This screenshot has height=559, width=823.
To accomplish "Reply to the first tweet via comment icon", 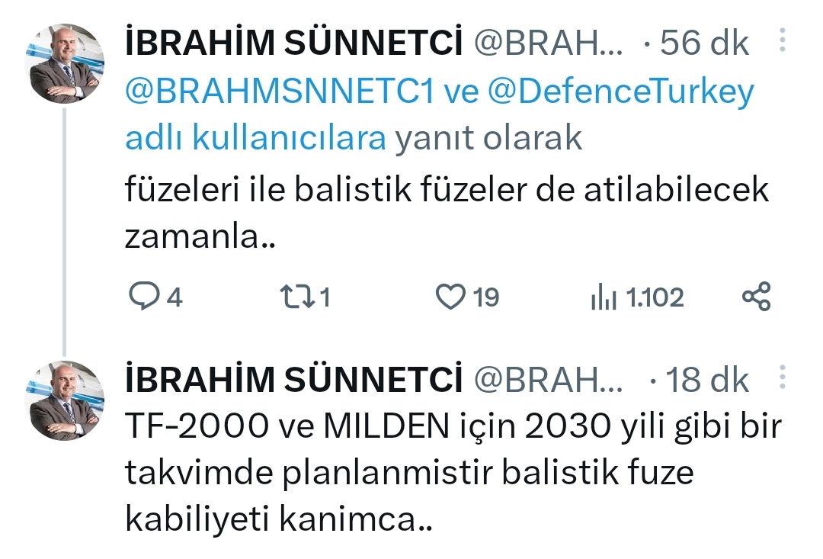I will tap(143, 297).
